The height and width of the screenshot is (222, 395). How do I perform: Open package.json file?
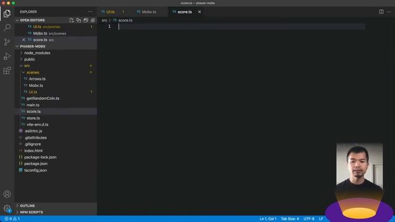56,163
